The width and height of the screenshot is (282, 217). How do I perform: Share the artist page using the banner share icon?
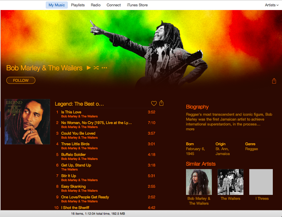pyautogui.click(x=274, y=81)
